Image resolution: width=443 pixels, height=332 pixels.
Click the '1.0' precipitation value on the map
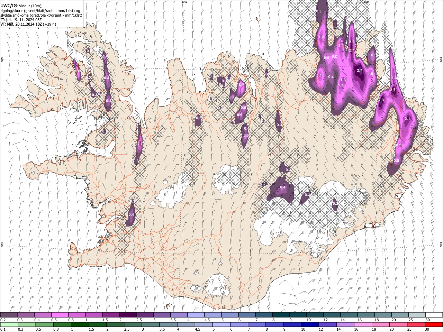tap(370, 74)
